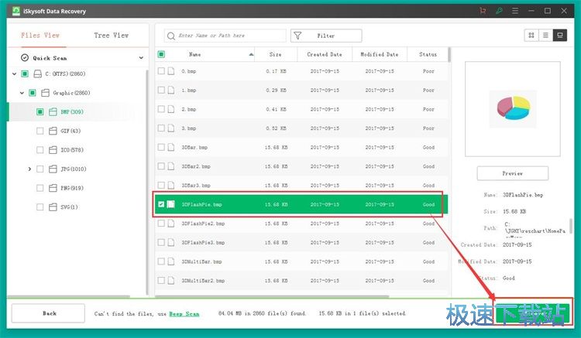Click the Preview button
Screen dimensions: 581x338
coord(513,173)
